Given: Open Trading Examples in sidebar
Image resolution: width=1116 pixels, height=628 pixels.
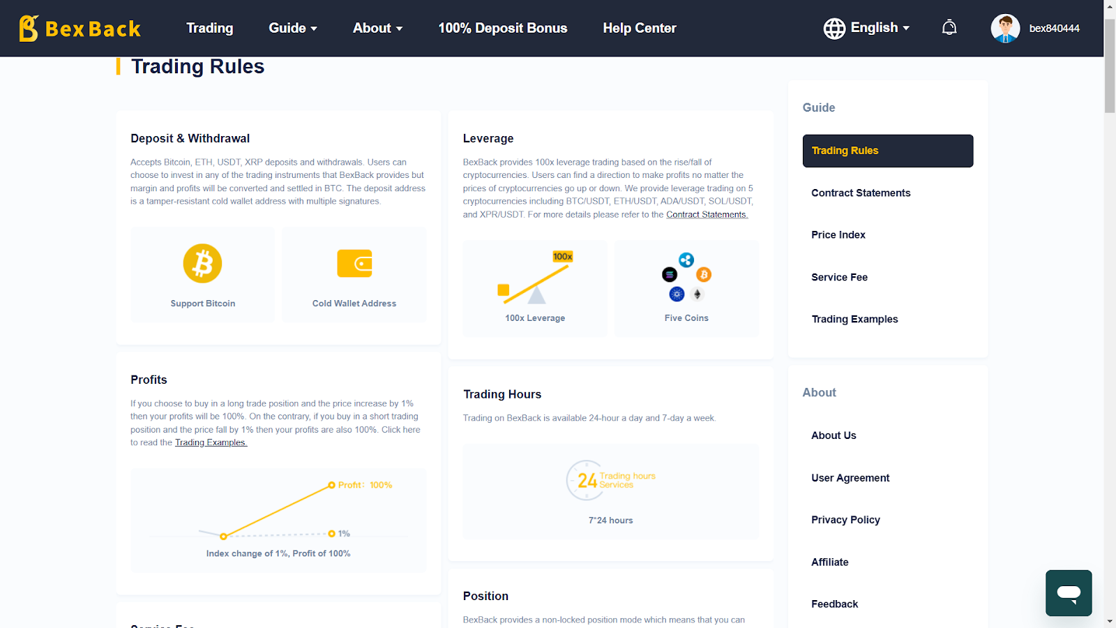Looking at the screenshot, I should tap(854, 319).
